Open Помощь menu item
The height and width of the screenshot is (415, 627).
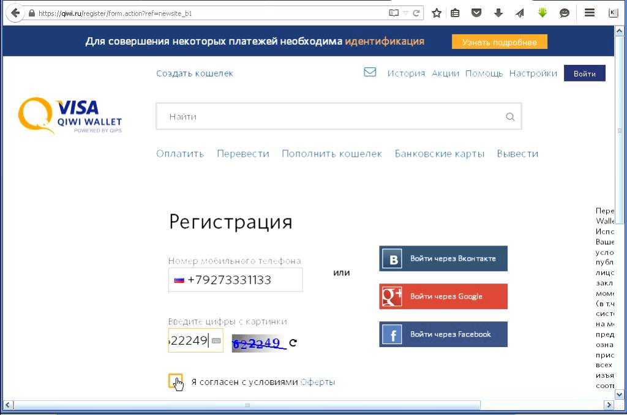pos(484,73)
